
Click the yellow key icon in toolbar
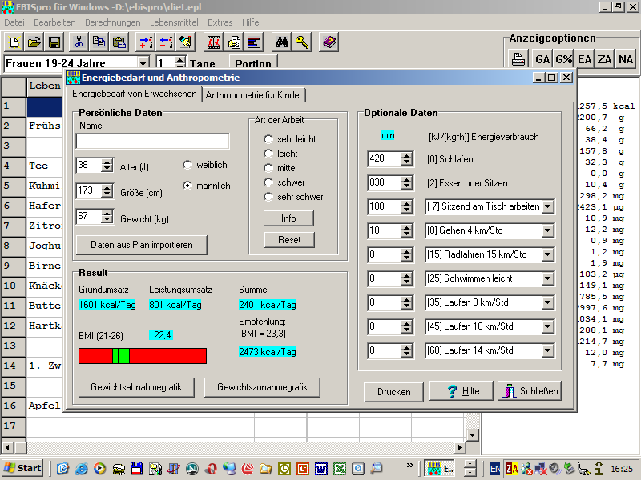301,42
